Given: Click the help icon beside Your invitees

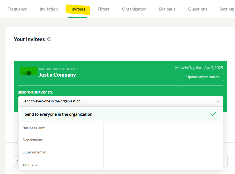Looking at the screenshot, I should (49, 39).
